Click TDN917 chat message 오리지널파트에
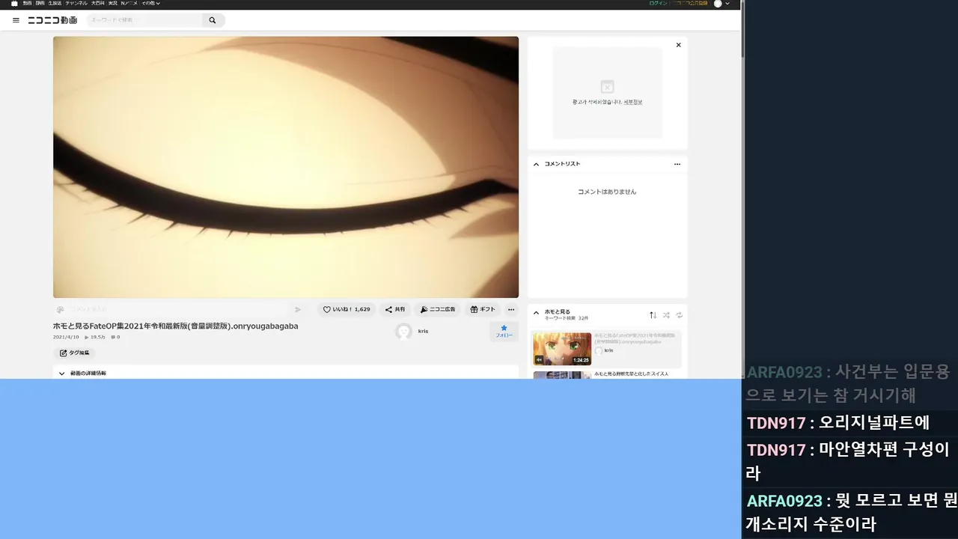This screenshot has height=539, width=958. click(838, 423)
